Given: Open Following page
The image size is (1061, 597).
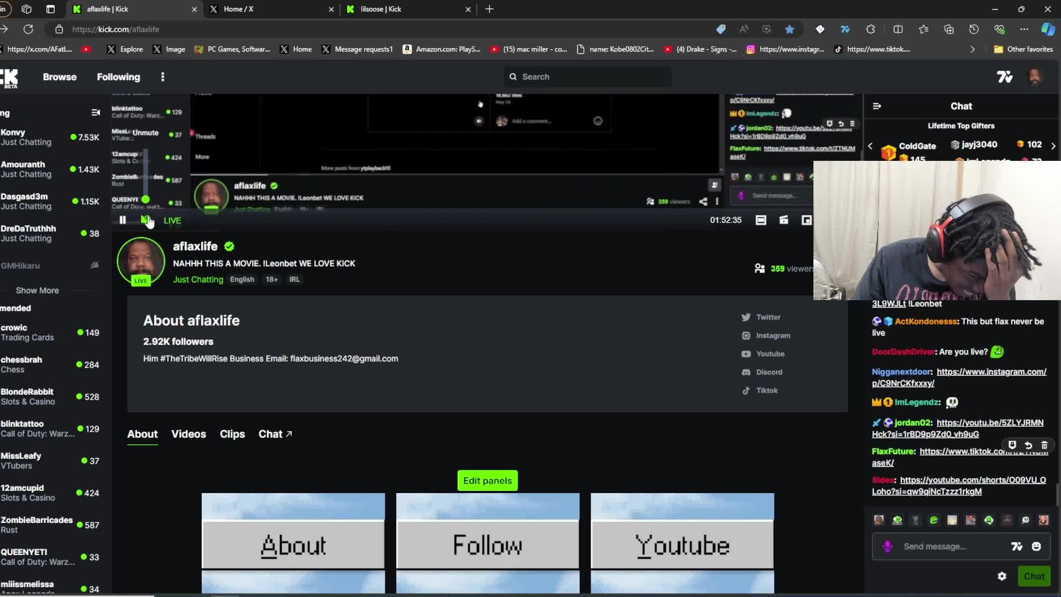Looking at the screenshot, I should point(118,77).
